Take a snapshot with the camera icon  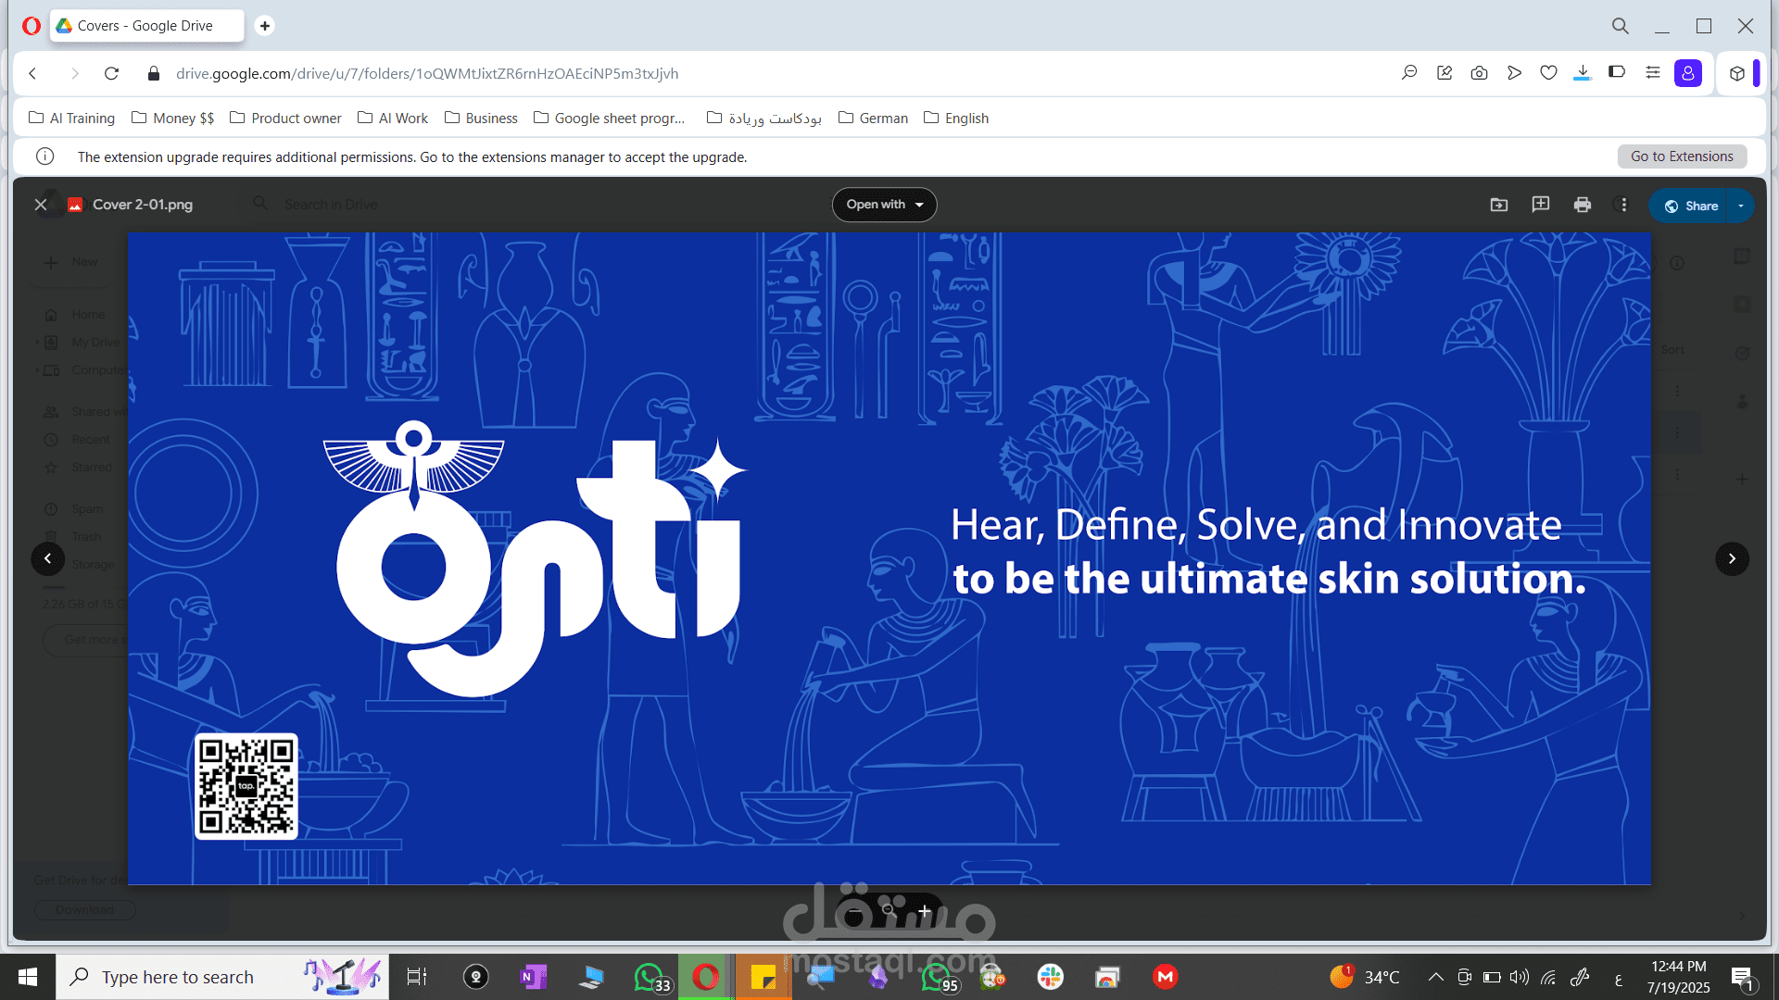(1480, 73)
